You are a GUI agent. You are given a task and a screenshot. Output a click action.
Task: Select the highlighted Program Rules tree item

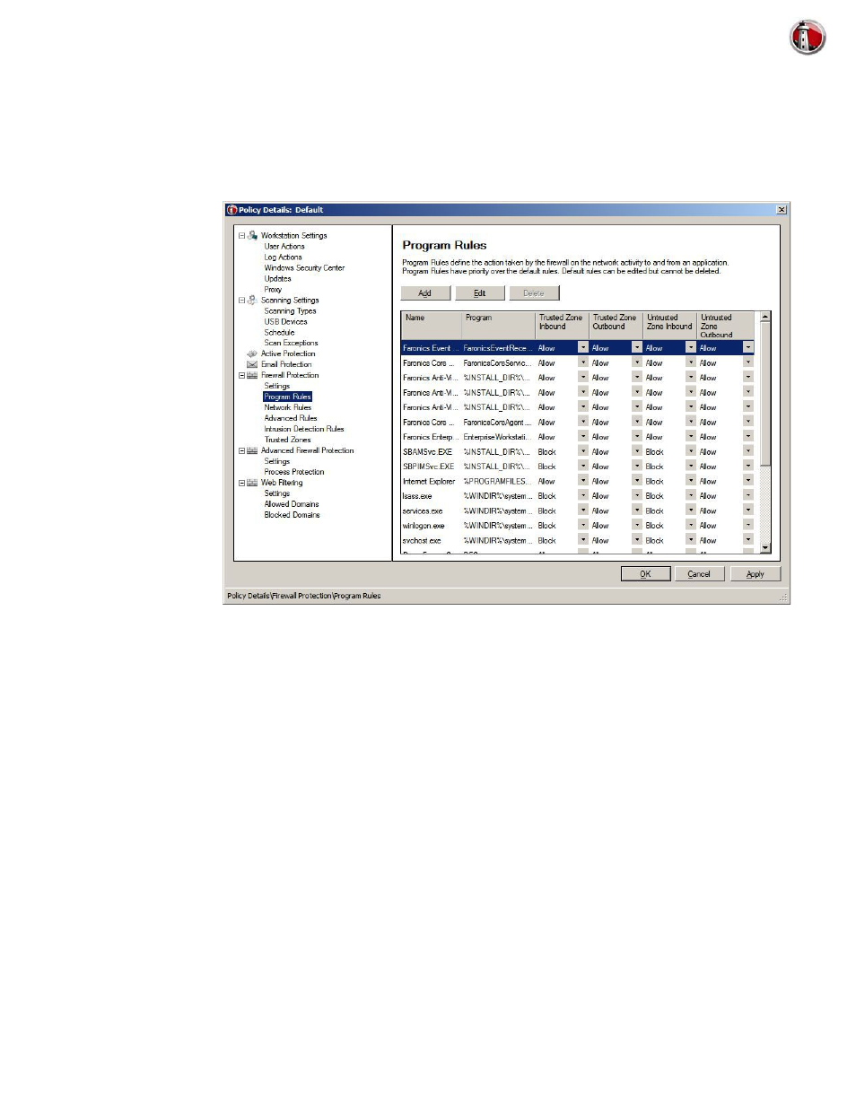[x=287, y=397]
